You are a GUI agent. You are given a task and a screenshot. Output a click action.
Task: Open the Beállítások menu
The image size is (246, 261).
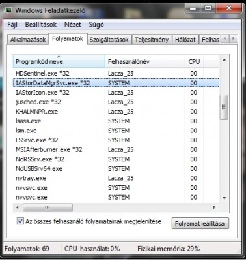tap(41, 24)
